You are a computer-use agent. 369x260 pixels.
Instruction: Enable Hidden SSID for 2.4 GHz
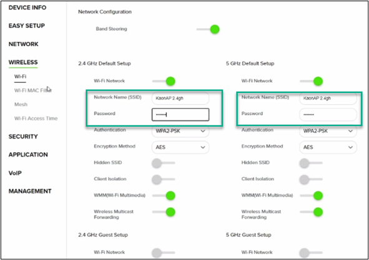click(164, 163)
